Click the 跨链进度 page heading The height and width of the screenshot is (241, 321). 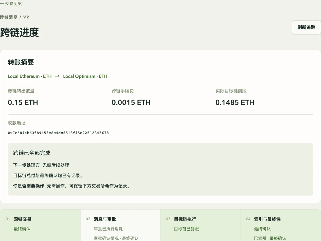(x=19, y=32)
